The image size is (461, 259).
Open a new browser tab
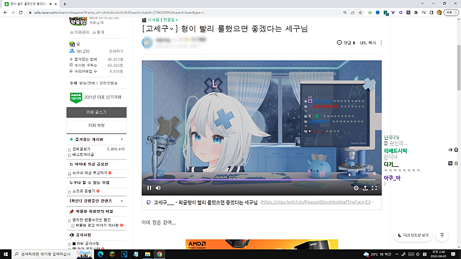pyautogui.click(x=65, y=4)
